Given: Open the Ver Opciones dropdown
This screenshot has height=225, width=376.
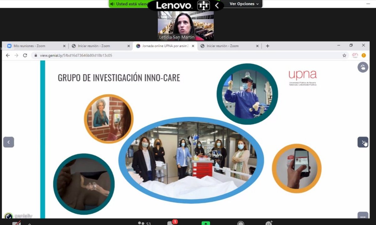Looking at the screenshot, I should tap(243, 4).
